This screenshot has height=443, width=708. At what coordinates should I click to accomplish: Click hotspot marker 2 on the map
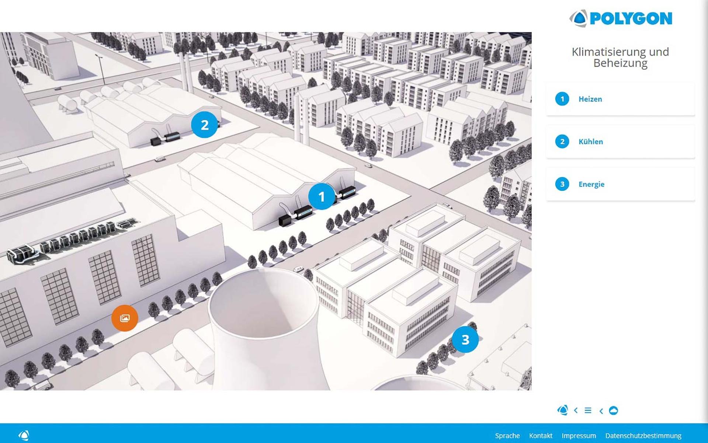click(x=204, y=125)
